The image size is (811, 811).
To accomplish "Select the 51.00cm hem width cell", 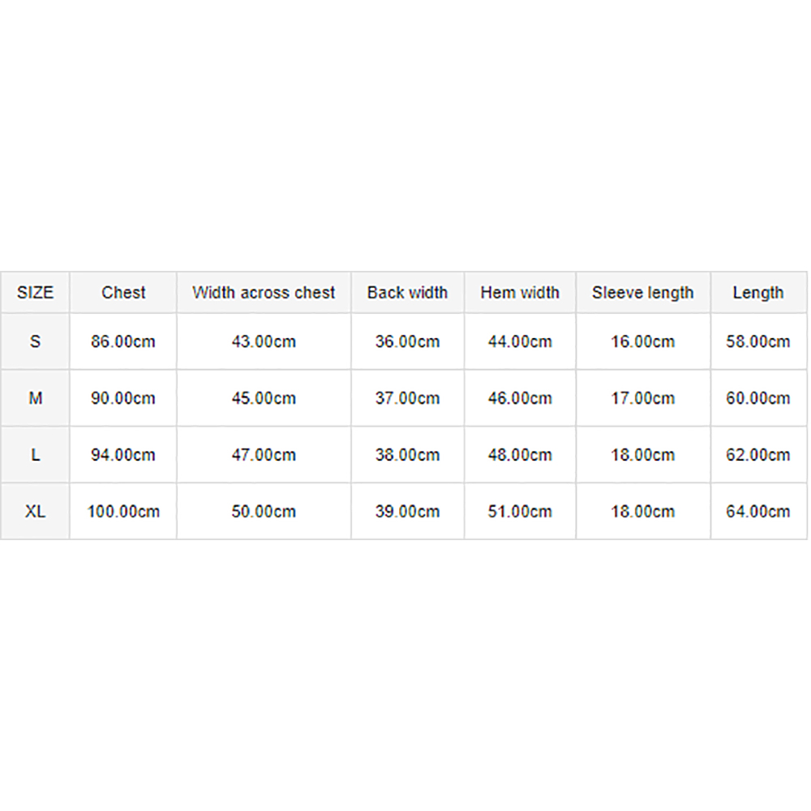I will point(520,512).
